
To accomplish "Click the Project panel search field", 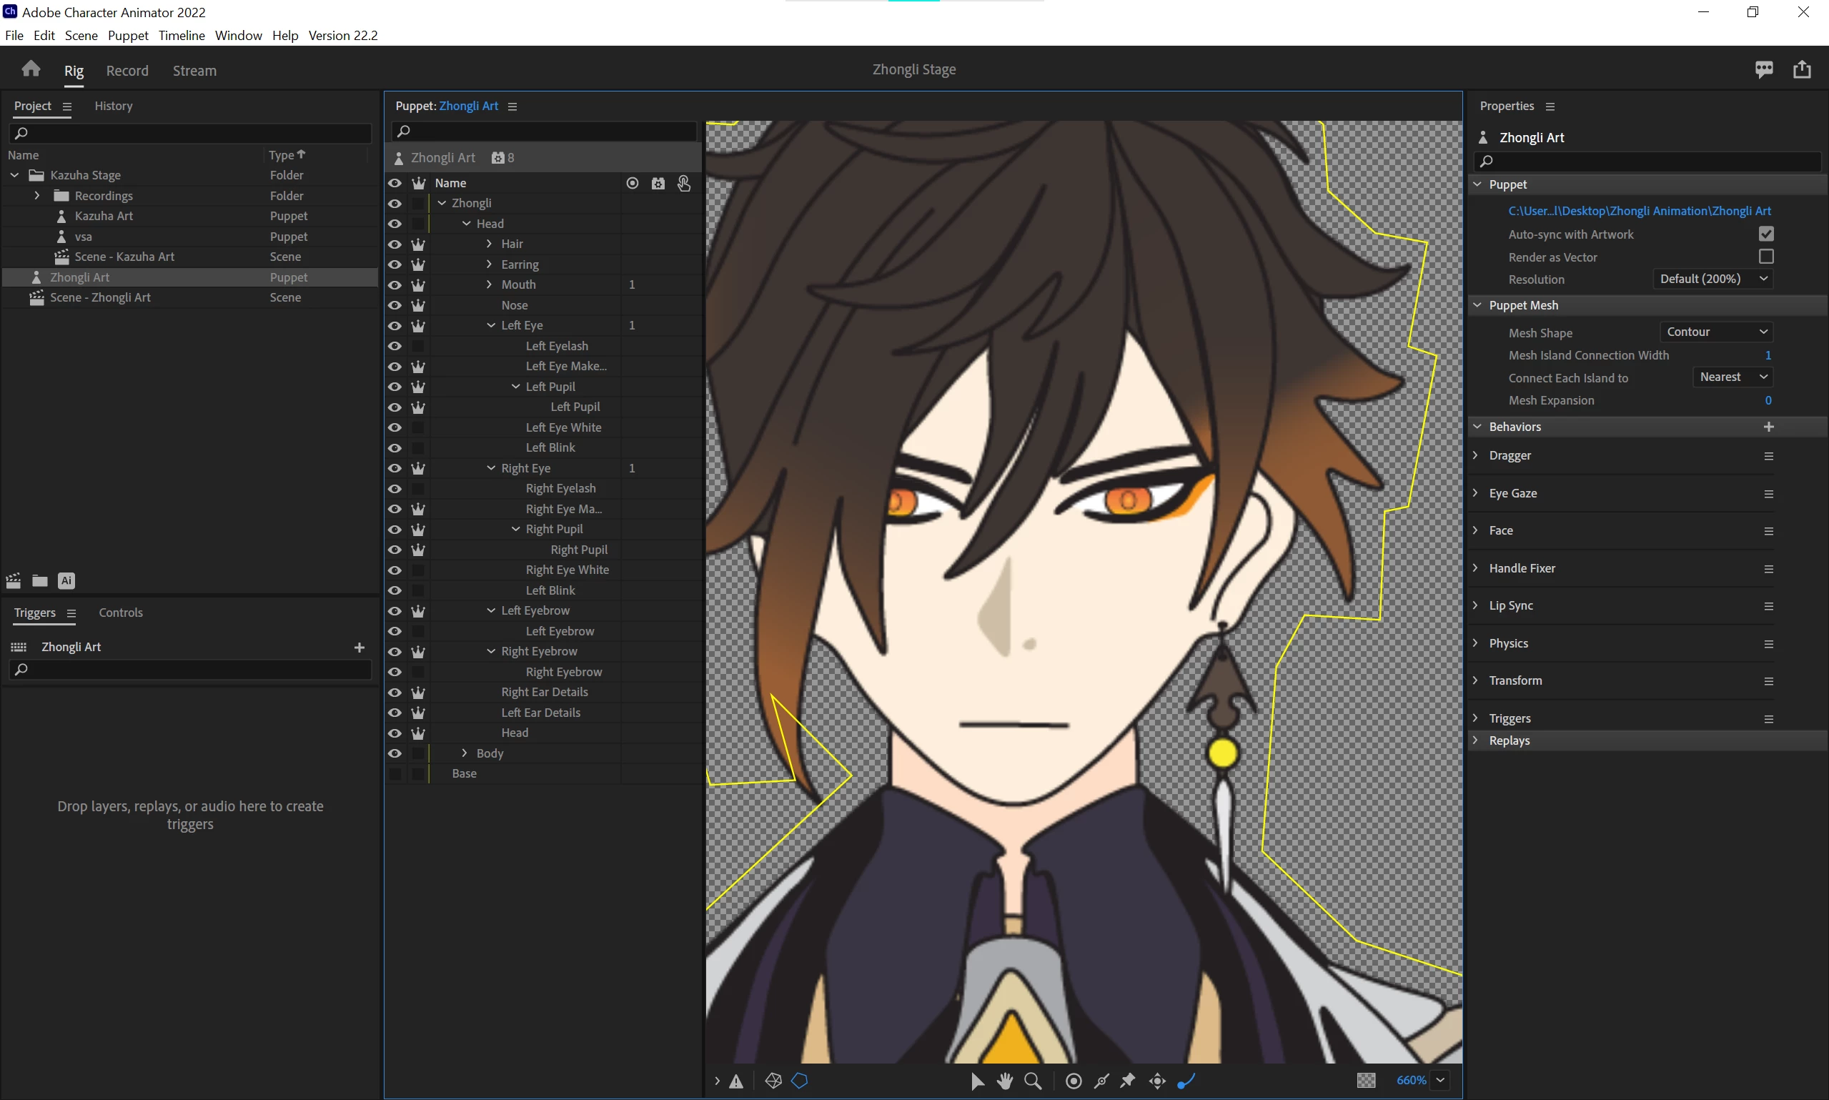I will point(193,133).
